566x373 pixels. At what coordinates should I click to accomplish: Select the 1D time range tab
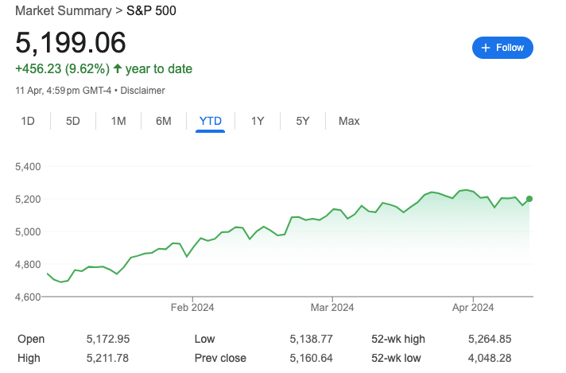pyautogui.click(x=28, y=121)
